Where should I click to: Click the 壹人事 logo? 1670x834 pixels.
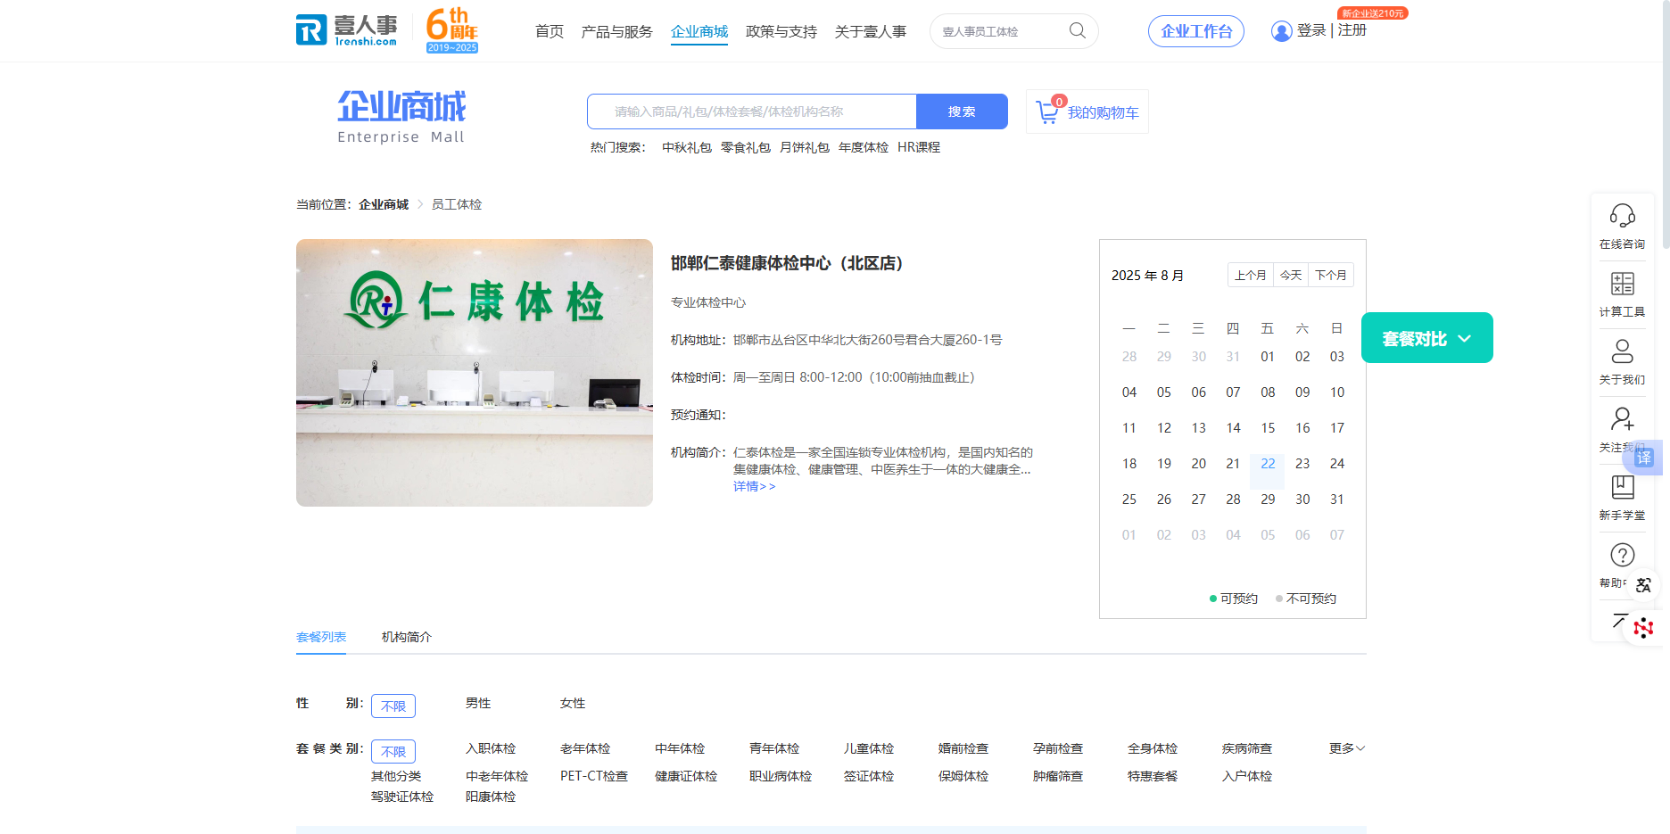coord(347,30)
